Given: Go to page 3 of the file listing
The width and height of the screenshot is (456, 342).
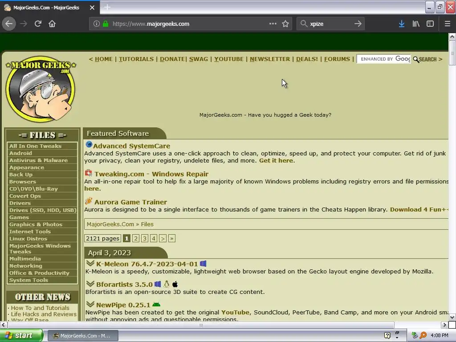Looking at the screenshot, I should click(145, 239).
